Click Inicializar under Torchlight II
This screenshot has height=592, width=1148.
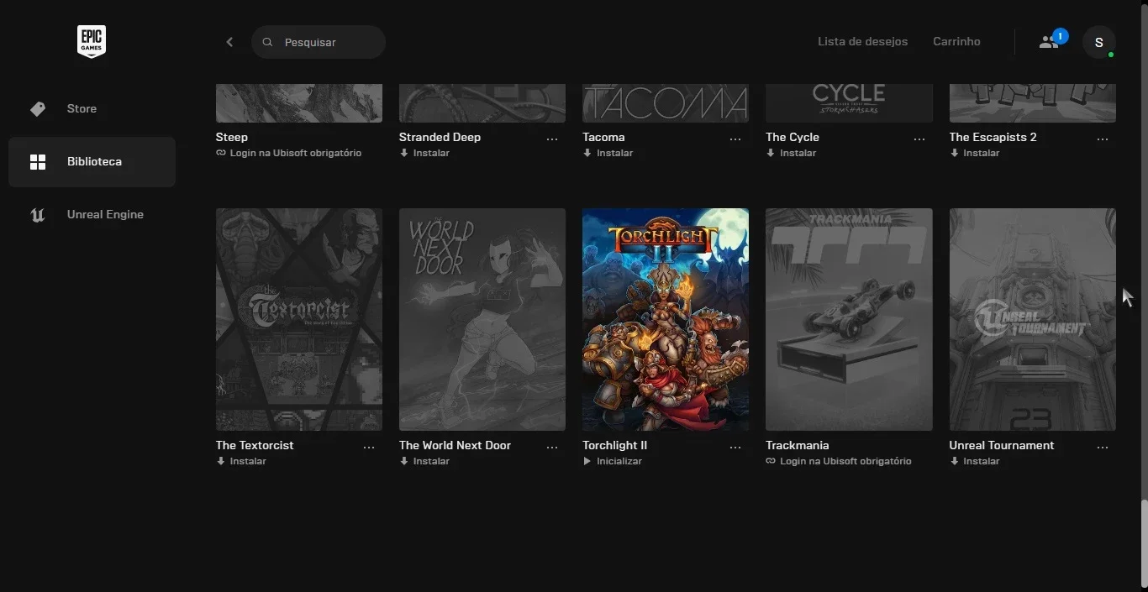pos(619,461)
